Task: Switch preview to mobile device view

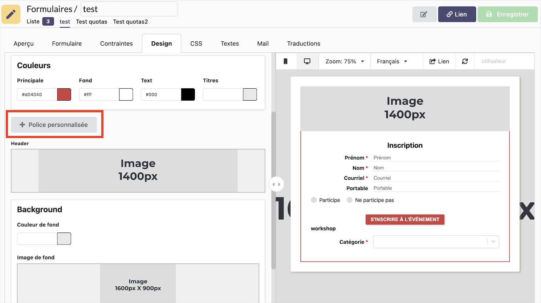Action: [286, 61]
